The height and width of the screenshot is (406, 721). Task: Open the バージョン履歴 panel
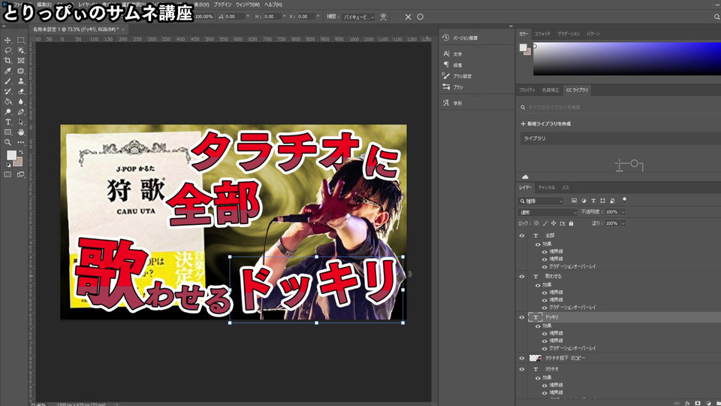click(x=460, y=38)
